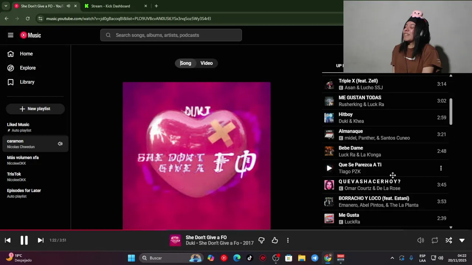The image size is (472, 265).
Task: Mute the YouTube Music tab audio
Action: pyautogui.click(x=68, y=6)
